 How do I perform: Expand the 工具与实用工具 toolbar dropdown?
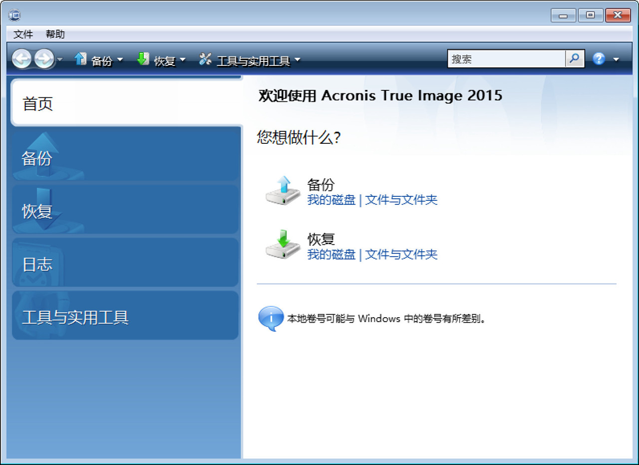point(298,60)
